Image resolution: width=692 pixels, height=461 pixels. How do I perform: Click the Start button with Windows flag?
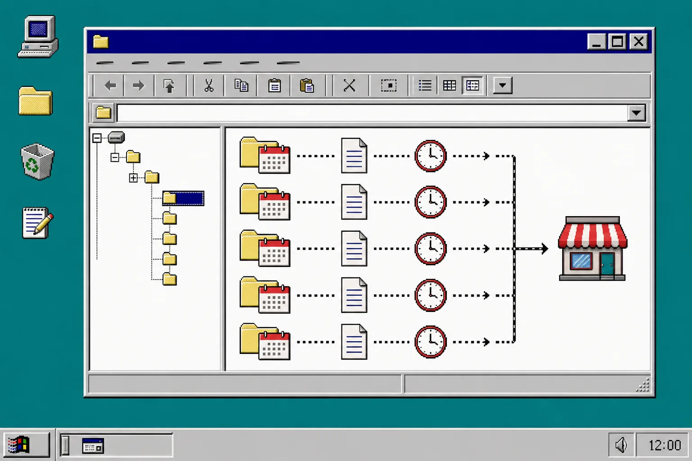(27, 445)
